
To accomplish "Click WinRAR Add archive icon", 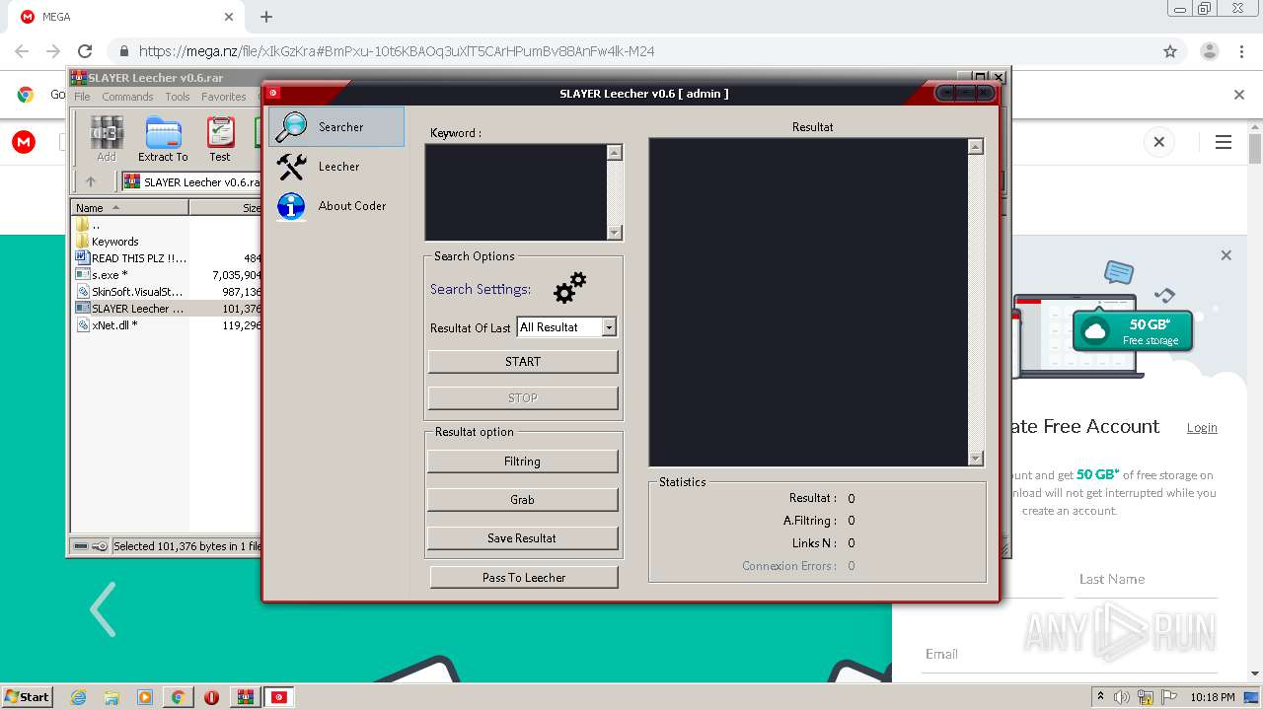I will (107, 139).
